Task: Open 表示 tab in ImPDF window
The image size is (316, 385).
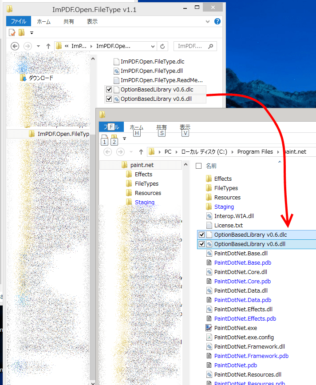Action: point(92,22)
